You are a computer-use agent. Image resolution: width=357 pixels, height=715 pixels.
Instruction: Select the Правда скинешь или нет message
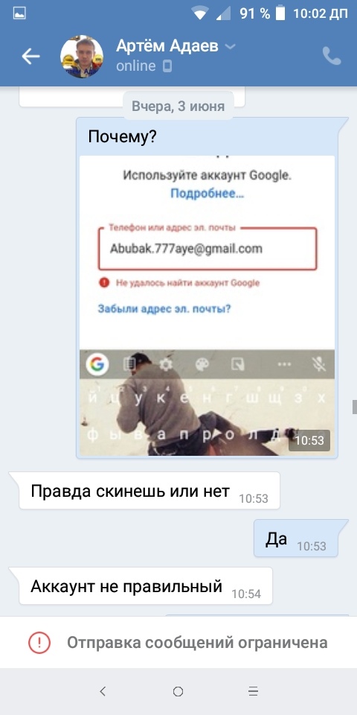(149, 491)
